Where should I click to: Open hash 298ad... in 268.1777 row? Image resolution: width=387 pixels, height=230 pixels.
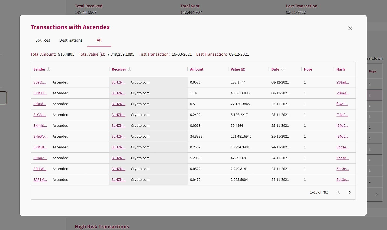(343, 82)
